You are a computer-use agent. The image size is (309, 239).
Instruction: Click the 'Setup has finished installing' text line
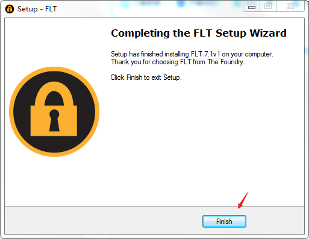(192, 54)
